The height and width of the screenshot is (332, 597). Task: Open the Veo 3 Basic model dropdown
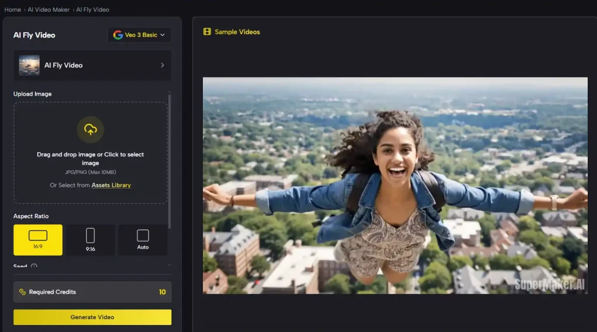[139, 35]
